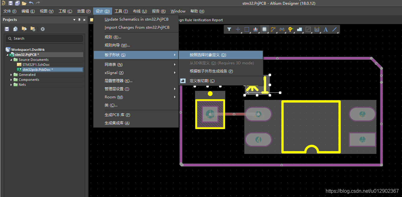Screen dimensions: 402x197
Task: Click the Save All icon in title bar
Action: (17, 3)
